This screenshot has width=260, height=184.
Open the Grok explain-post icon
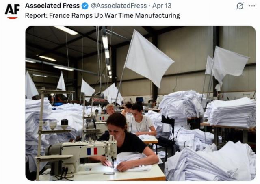[x=240, y=6]
